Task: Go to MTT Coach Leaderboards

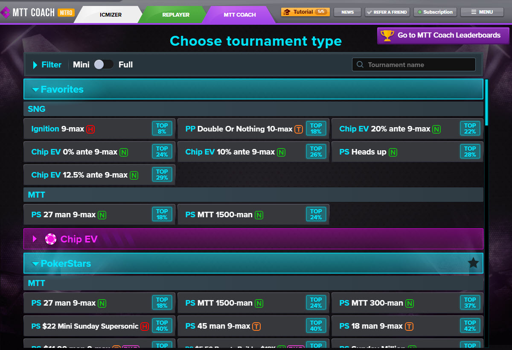Action: [443, 35]
